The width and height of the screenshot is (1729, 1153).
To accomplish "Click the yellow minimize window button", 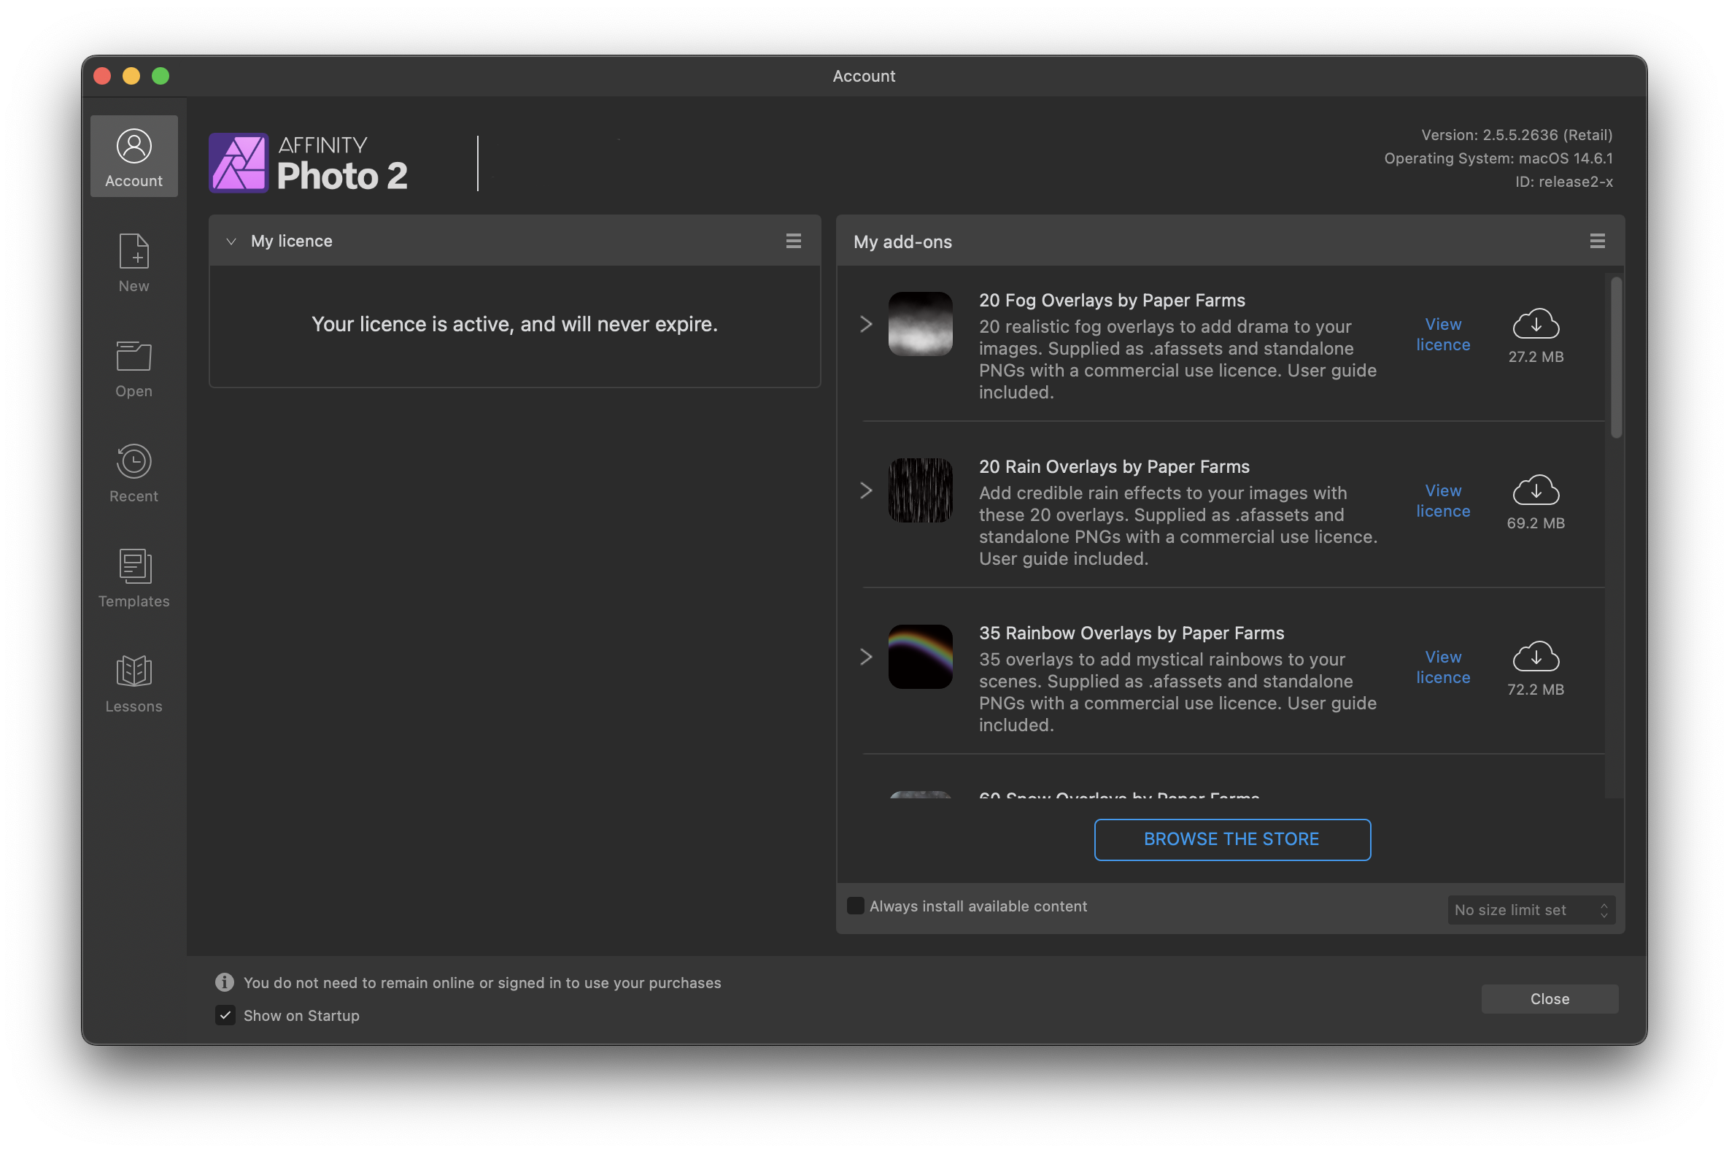I will coord(131,76).
